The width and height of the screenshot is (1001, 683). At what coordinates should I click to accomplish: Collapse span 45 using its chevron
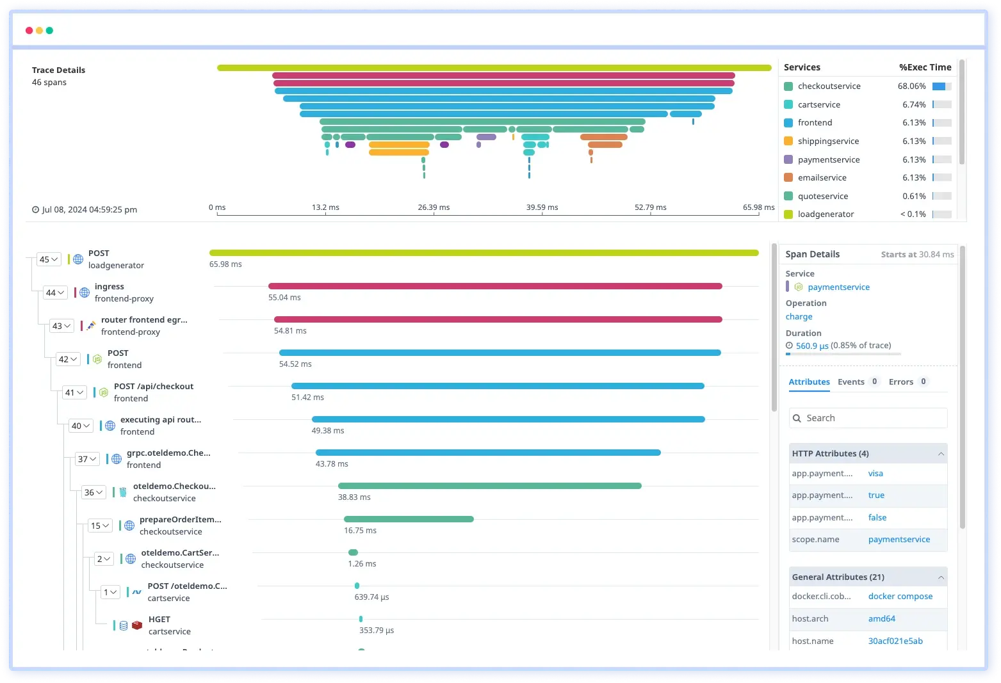[53, 259]
